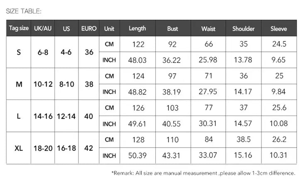Click the Length column header
The height and width of the screenshot is (189, 303).
(x=137, y=29)
